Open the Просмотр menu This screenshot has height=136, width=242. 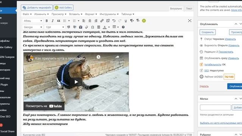(x=59, y=14)
